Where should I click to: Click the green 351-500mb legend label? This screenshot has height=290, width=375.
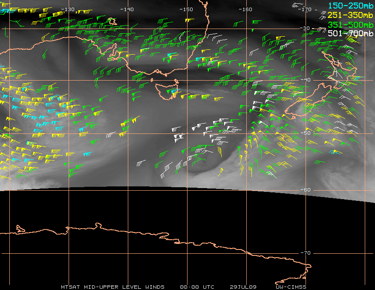[x=350, y=25]
